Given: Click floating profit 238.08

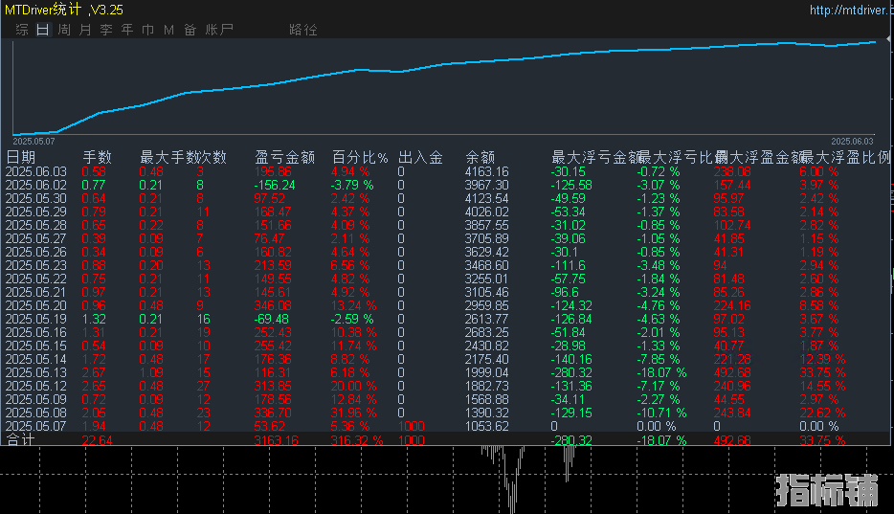Looking at the screenshot, I should (x=732, y=171).
